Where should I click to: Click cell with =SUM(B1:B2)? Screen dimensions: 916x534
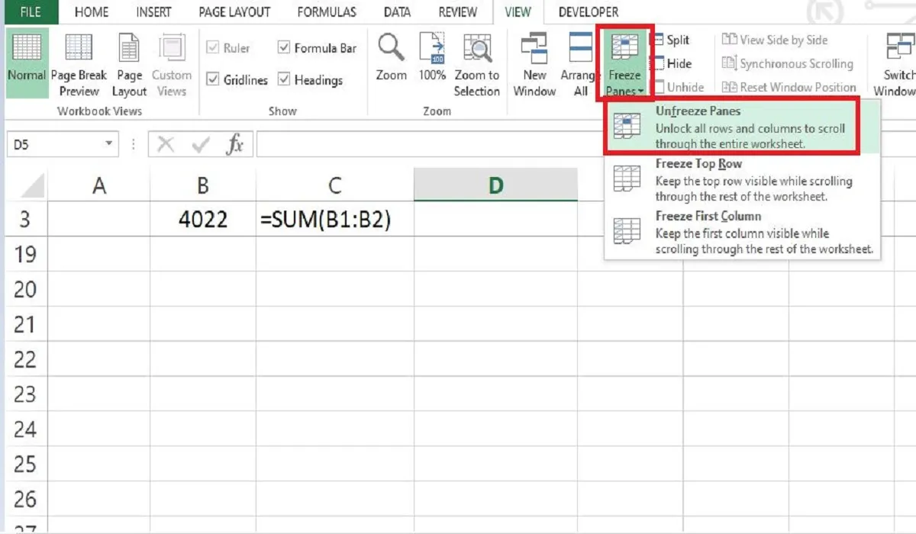(335, 219)
